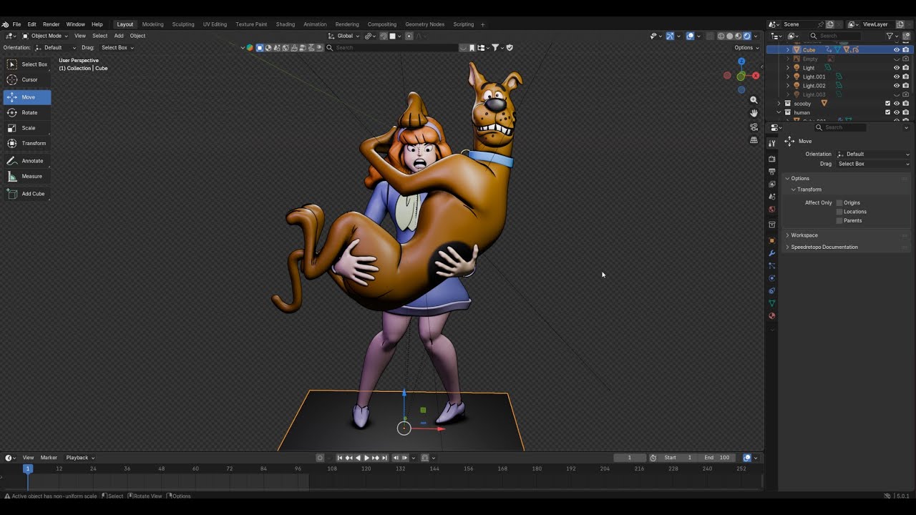Activate the Transform tool
This screenshot has width=916, height=515.
pyautogui.click(x=27, y=143)
